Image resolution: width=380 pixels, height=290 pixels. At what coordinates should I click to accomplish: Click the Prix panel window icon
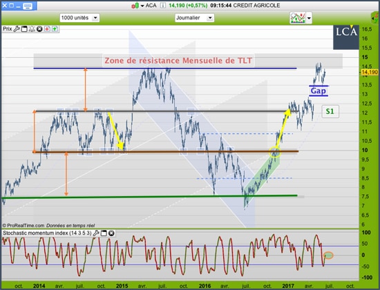tap(24, 29)
